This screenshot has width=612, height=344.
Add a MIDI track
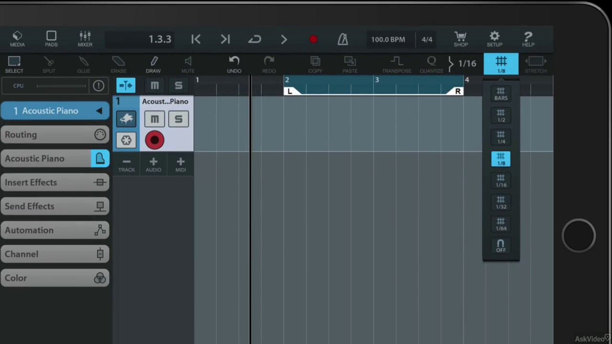pyautogui.click(x=180, y=164)
